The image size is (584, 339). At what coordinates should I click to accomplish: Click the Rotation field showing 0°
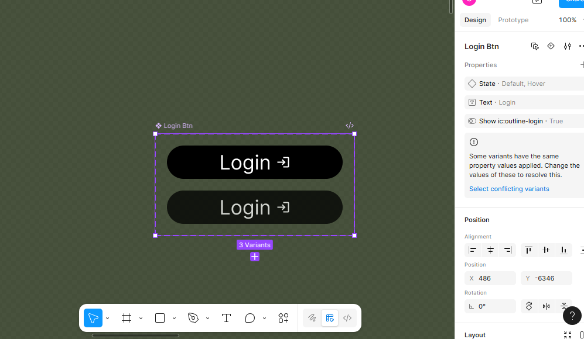click(490, 306)
